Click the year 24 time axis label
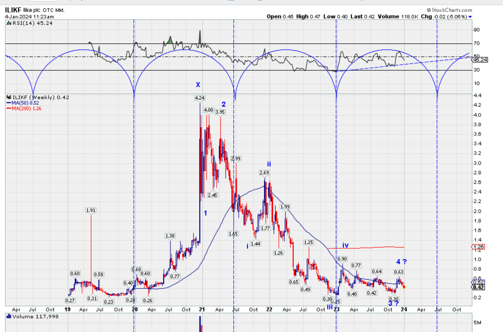The width and height of the screenshot is (503, 332). pyautogui.click(x=404, y=309)
